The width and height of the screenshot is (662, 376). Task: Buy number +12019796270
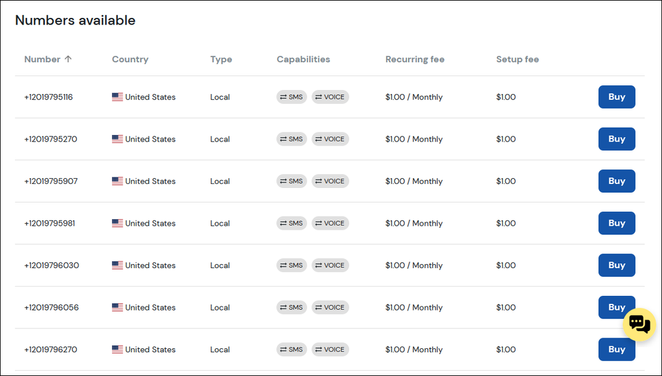pos(616,350)
